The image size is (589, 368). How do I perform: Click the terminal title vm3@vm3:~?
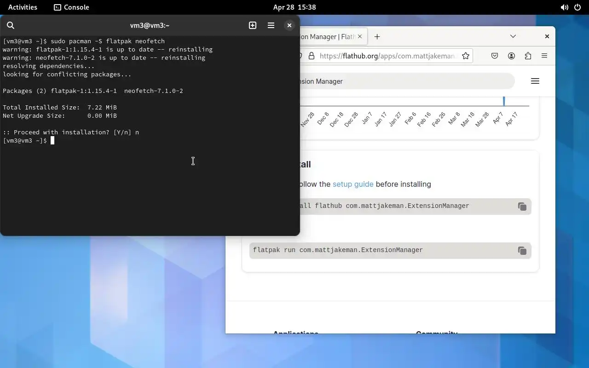coord(150,25)
